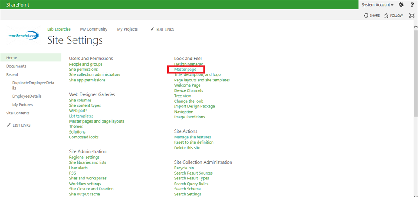The image size is (418, 197).
Task: Click pencil icon for top EDIT LINKS
Action: pyautogui.click(x=152, y=29)
